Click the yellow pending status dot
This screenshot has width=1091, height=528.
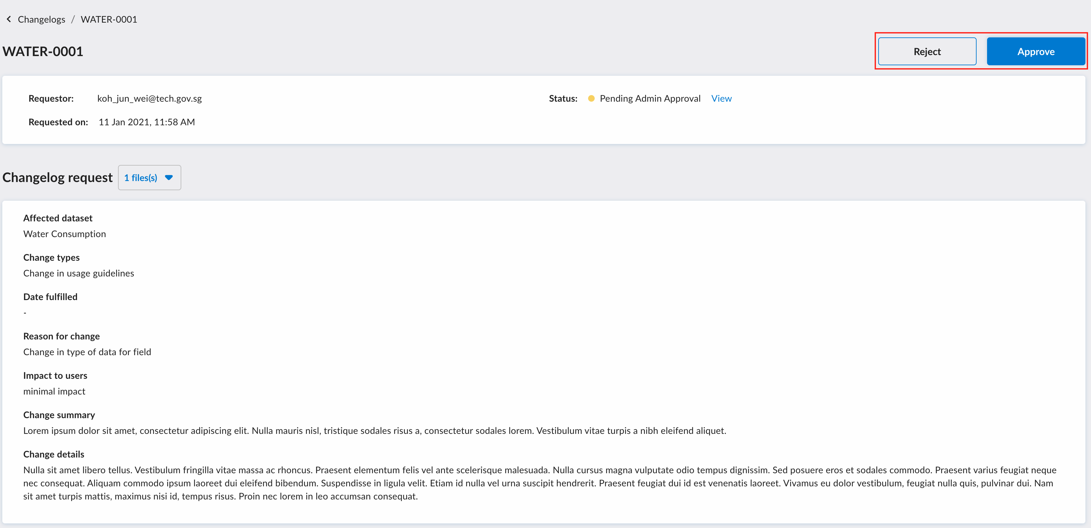591,98
